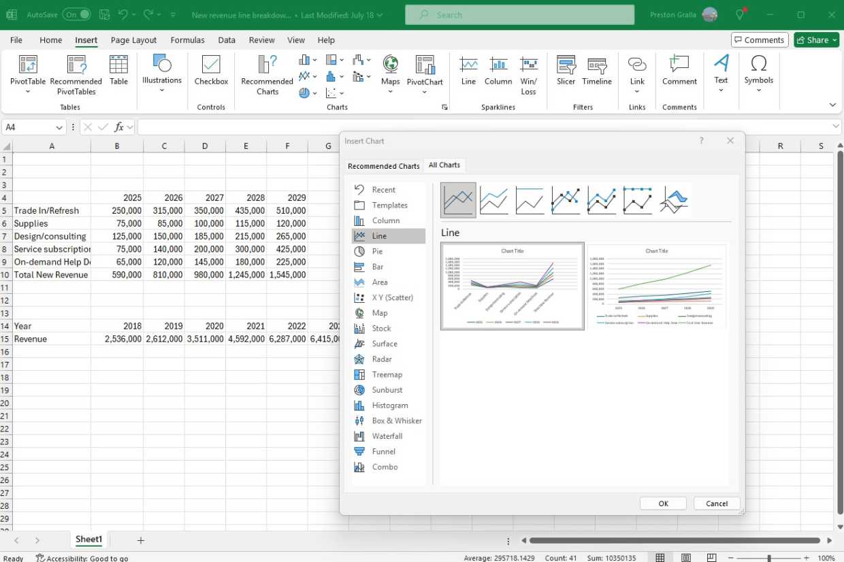
Task: Choose the Line with Markers subtype
Action: (x=566, y=199)
